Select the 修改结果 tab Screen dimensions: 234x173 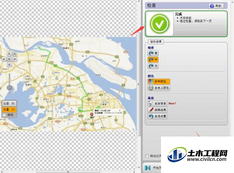tap(156, 42)
